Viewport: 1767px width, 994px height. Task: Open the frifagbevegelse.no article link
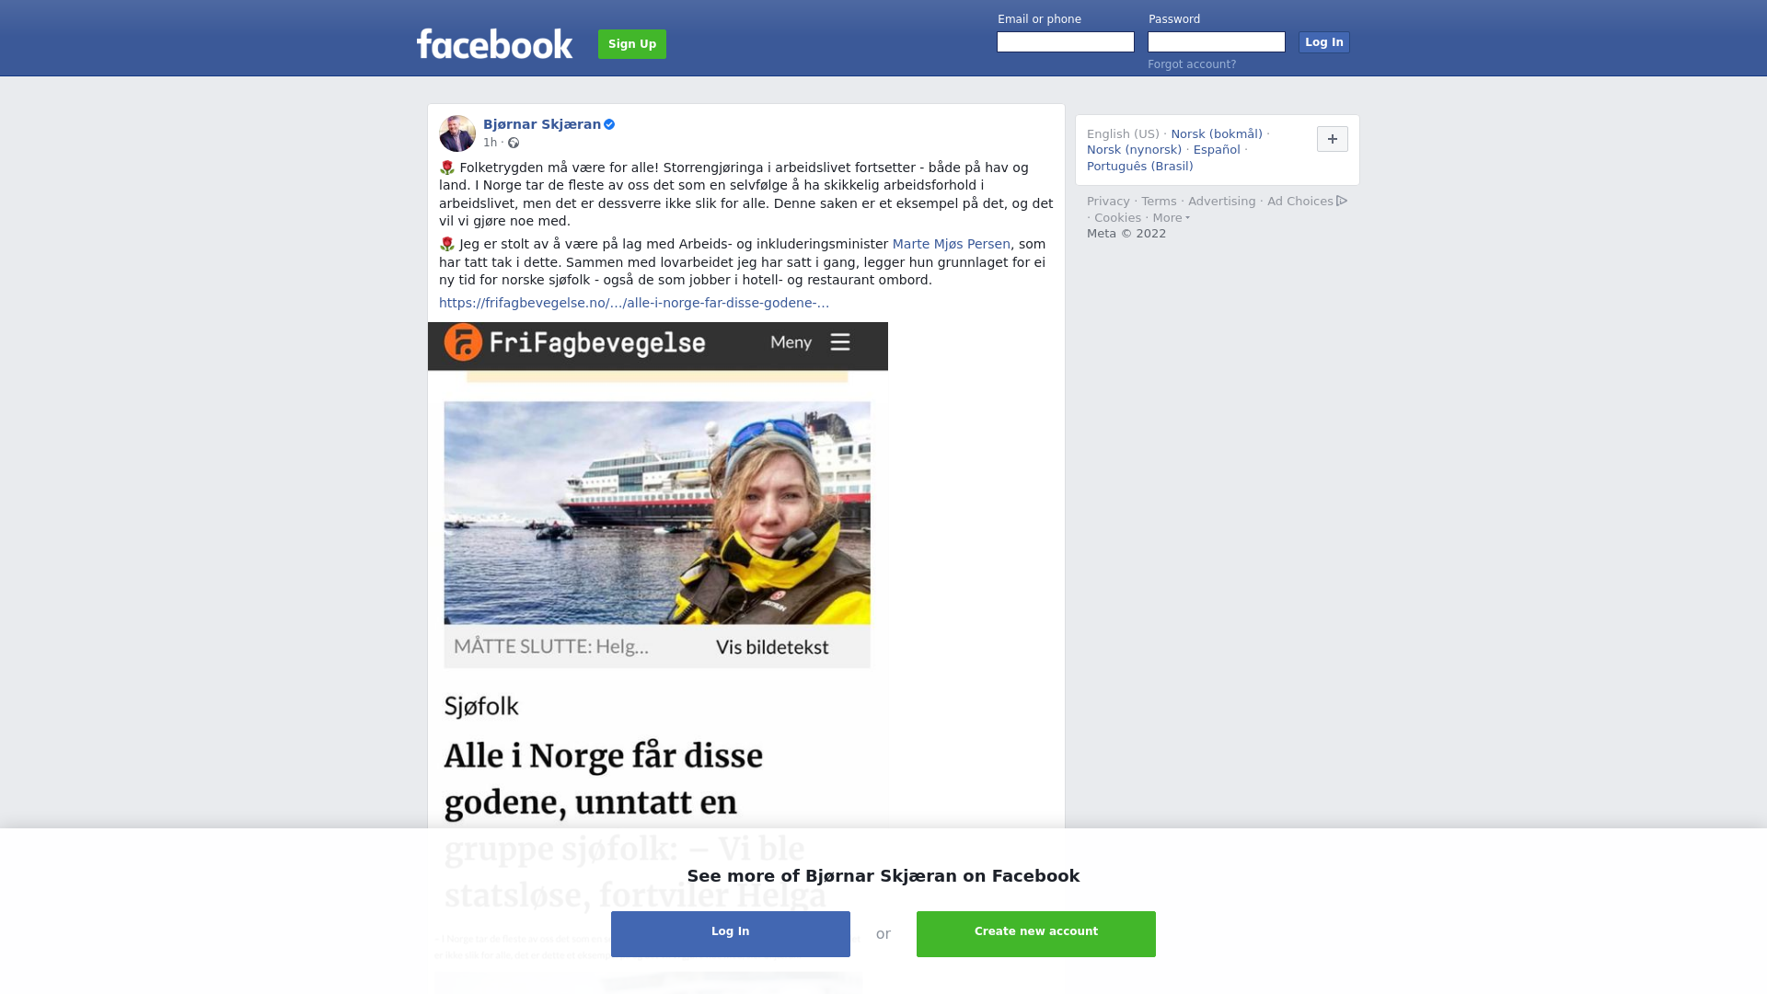tap(634, 303)
